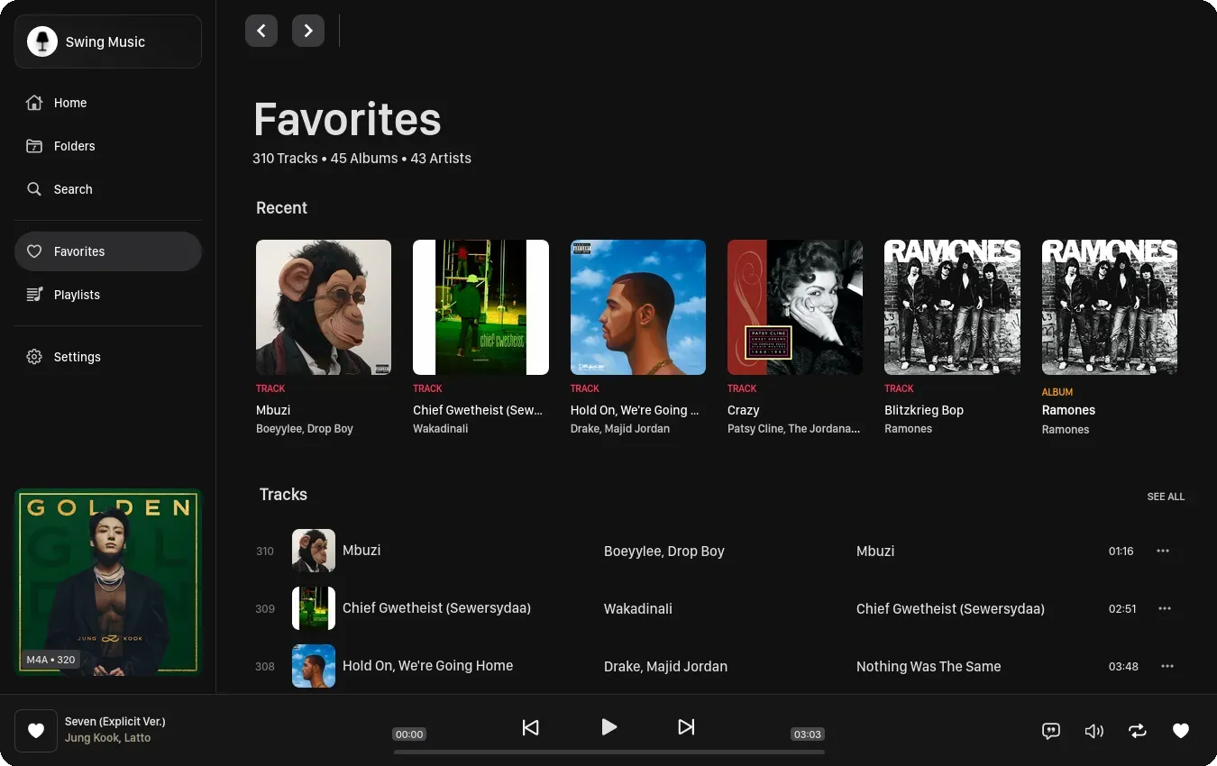
Task: Click the play button in player bar
Action: (x=609, y=727)
